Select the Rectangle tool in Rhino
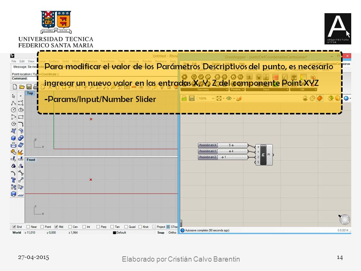 21,117
